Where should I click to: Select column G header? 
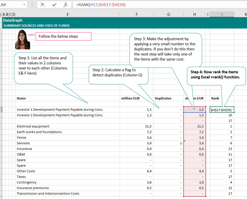169,15
